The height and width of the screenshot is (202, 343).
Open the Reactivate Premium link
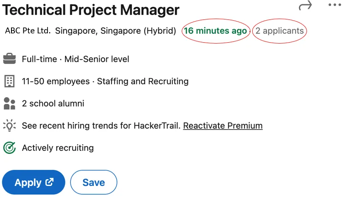pos(223,126)
